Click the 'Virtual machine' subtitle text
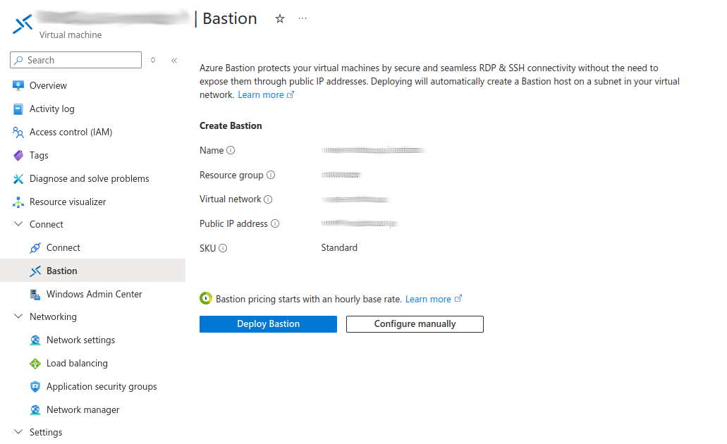The width and height of the screenshot is (727, 444). (x=71, y=35)
